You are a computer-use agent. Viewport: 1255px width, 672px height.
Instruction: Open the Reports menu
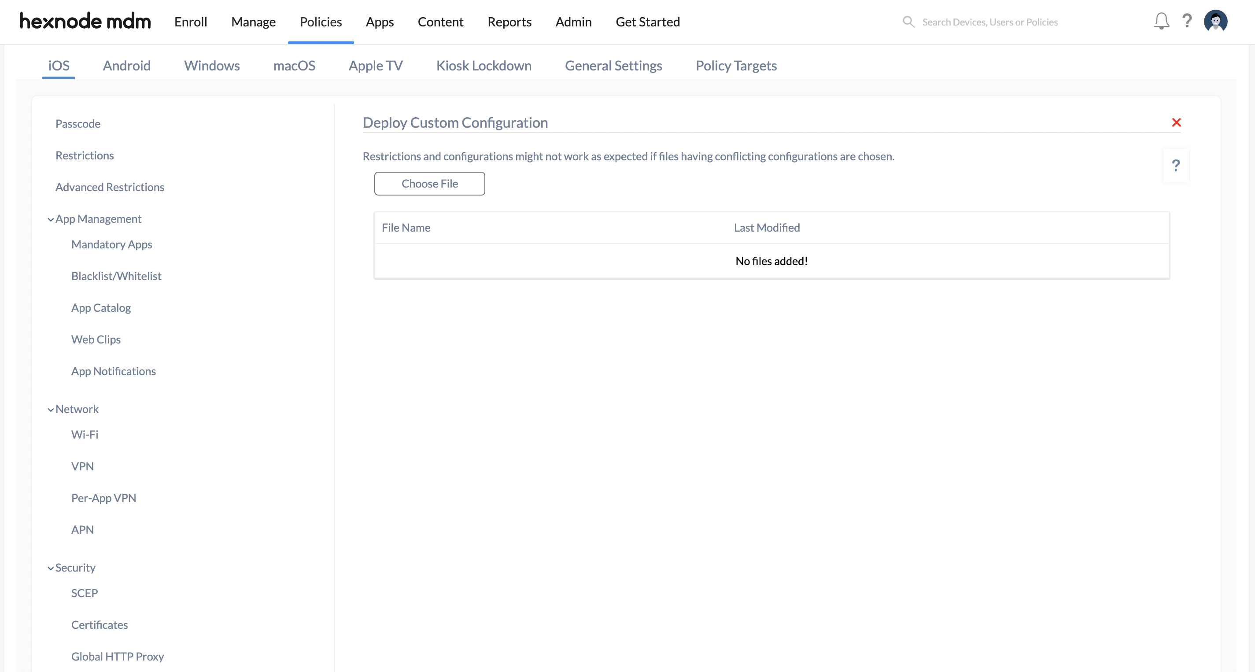click(509, 22)
